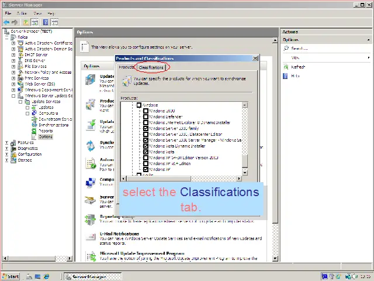
Task: Click the Search icon in Actions pane
Action: (286, 48)
